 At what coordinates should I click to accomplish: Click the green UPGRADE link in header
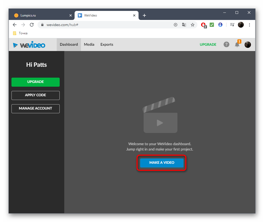208,45
